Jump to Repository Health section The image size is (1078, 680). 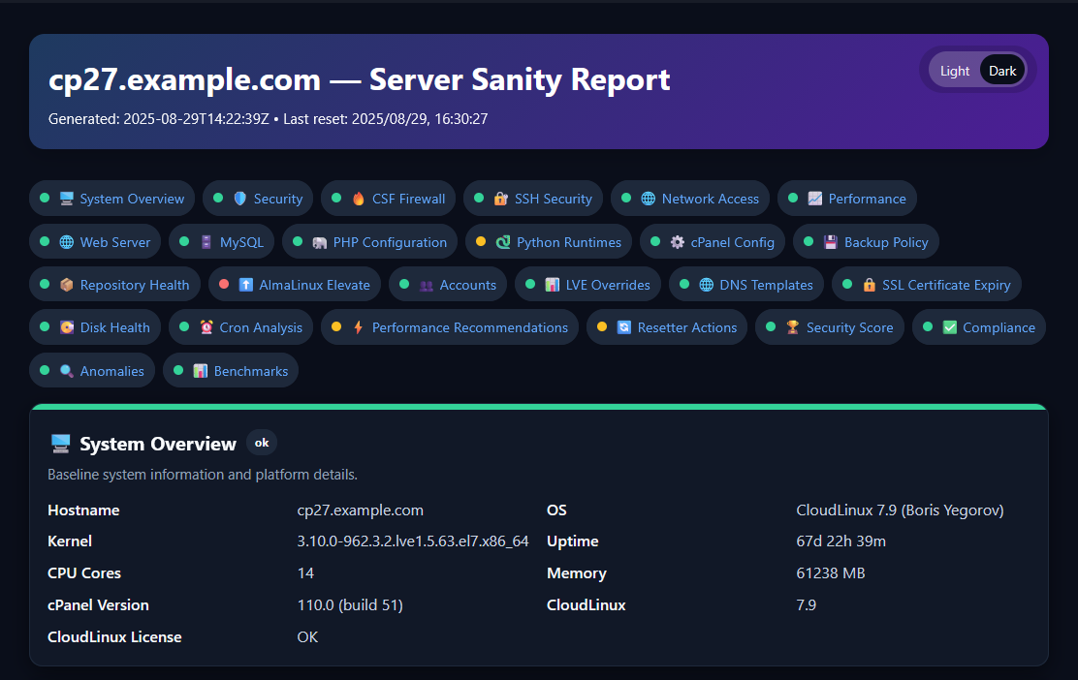click(114, 285)
